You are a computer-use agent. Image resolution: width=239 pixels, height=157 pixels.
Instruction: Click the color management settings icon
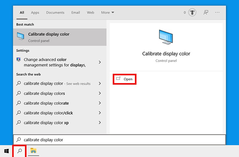[19, 59]
